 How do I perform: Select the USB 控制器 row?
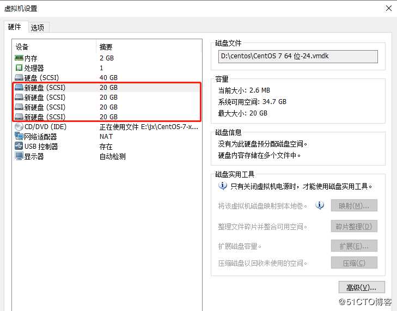107,147
